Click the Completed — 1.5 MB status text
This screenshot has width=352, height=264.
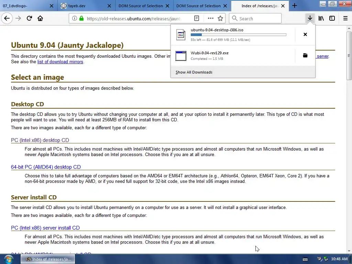coord(207,58)
